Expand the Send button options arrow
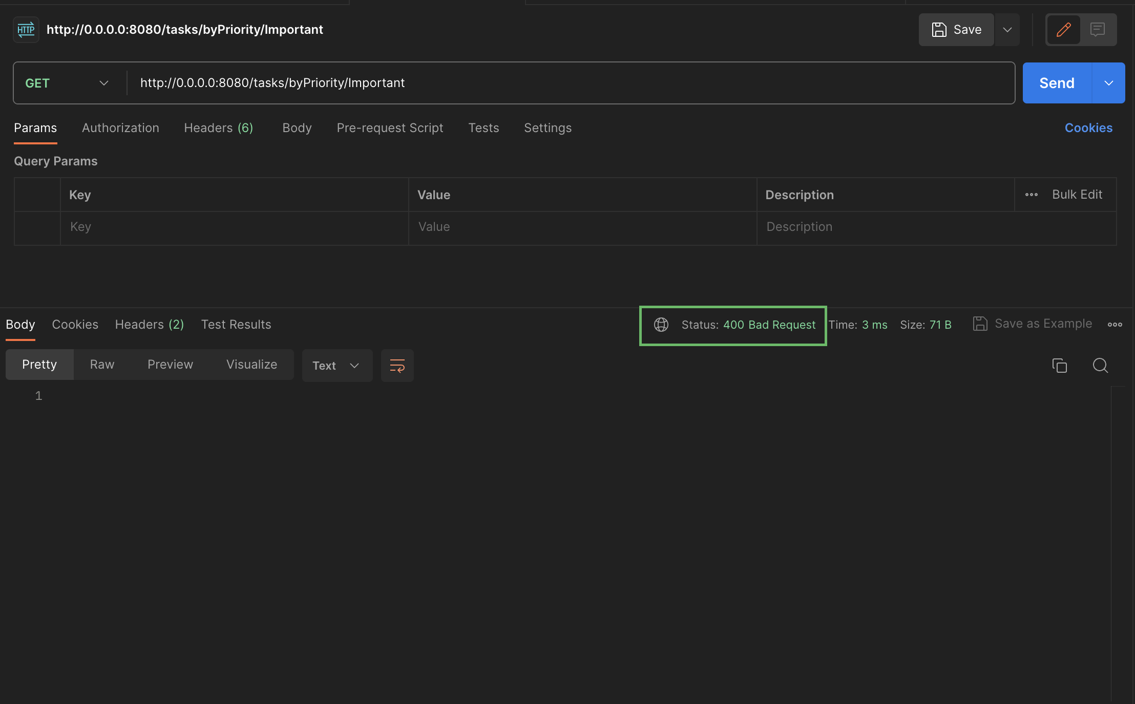This screenshot has width=1135, height=704. click(x=1109, y=82)
